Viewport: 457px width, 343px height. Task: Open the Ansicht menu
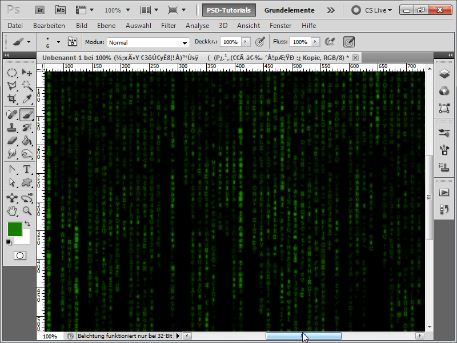click(248, 26)
